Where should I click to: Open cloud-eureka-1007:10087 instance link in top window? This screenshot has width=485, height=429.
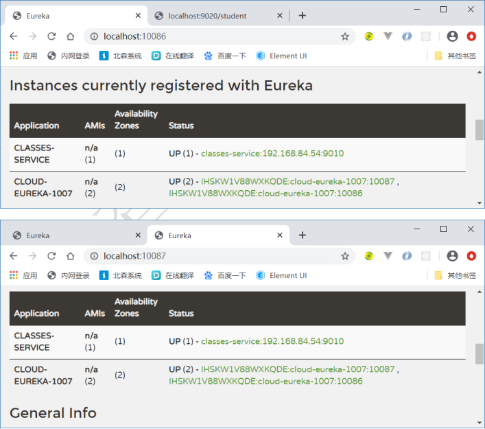[x=298, y=181]
